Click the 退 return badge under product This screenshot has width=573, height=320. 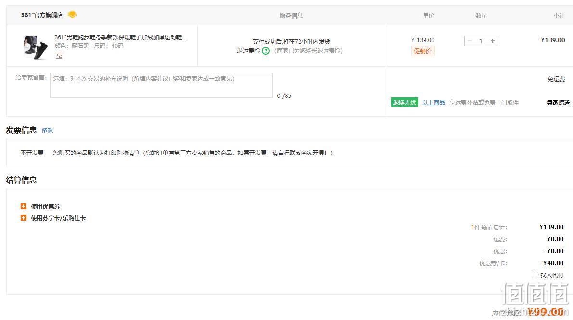pos(59,55)
